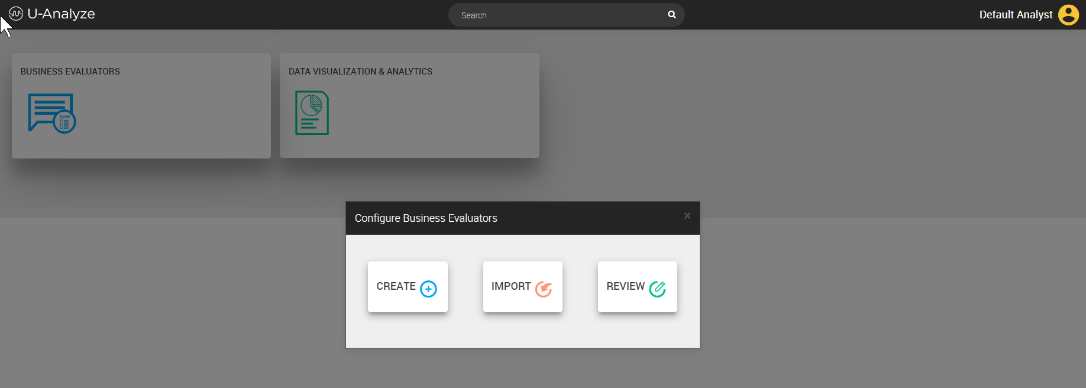Click the IMPORT button

pos(523,287)
